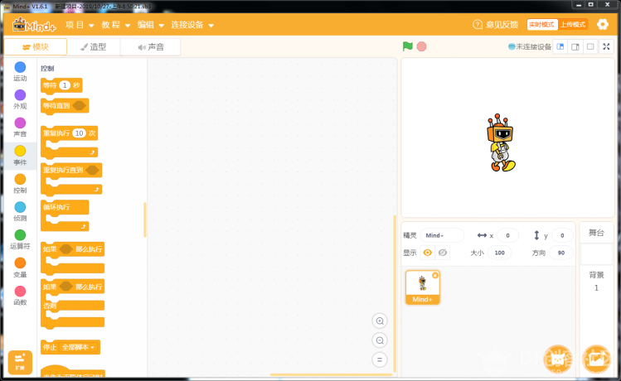This screenshot has height=381, width=621.
Task: Select 运动 block category
Action: point(20,71)
